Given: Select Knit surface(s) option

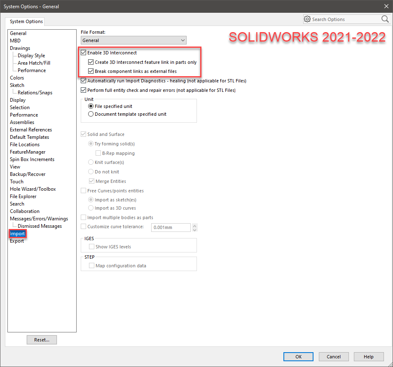Looking at the screenshot, I should coord(91,162).
